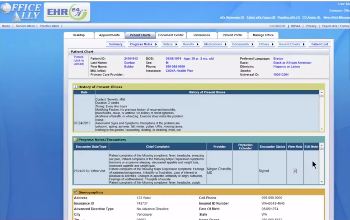Screen dimensions: 350x220
Task: Click the Demographics panel star icon
Action: [x=76, y=192]
